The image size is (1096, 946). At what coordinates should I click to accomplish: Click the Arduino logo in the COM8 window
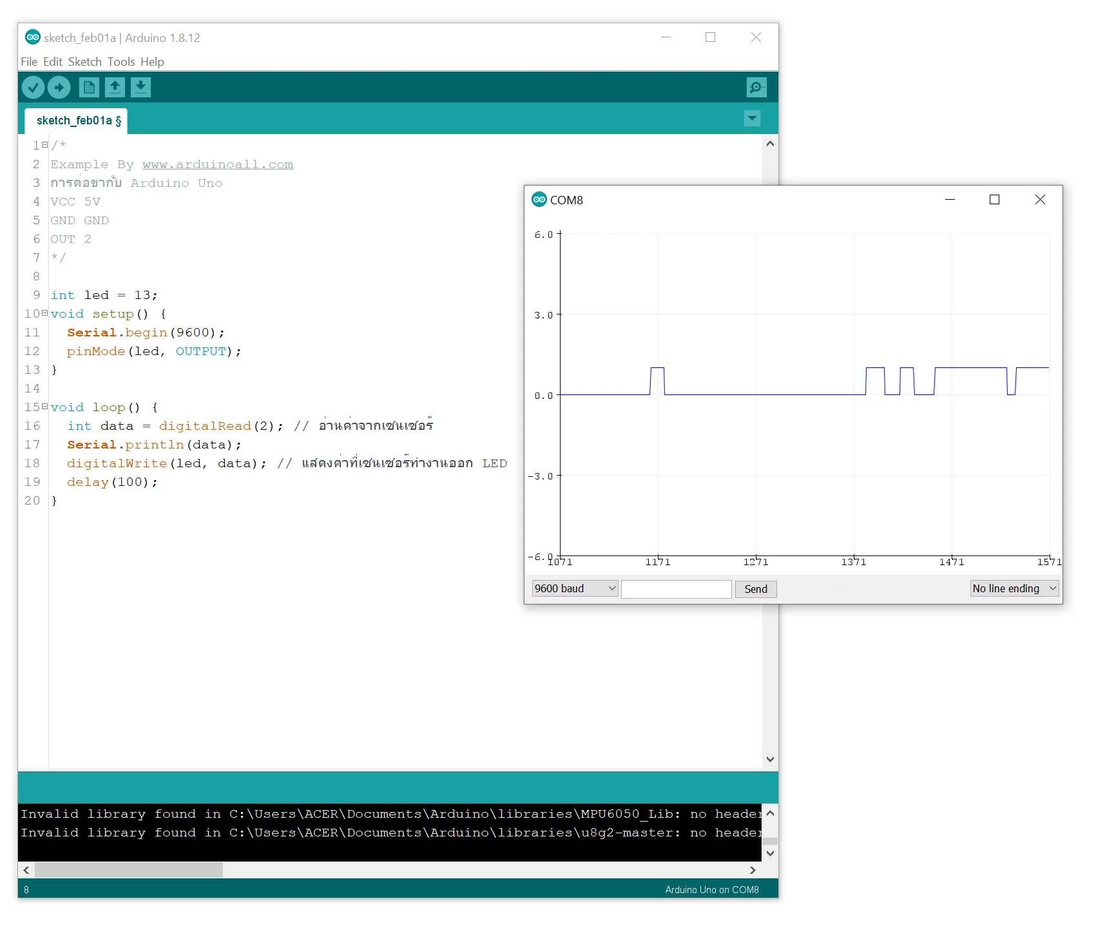539,200
